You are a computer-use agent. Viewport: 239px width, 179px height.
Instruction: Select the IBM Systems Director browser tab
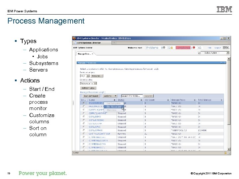click(x=92, y=43)
